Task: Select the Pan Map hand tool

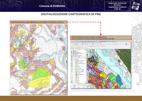Action: 84,44
